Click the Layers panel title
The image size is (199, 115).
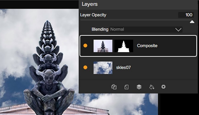pos(90,4)
